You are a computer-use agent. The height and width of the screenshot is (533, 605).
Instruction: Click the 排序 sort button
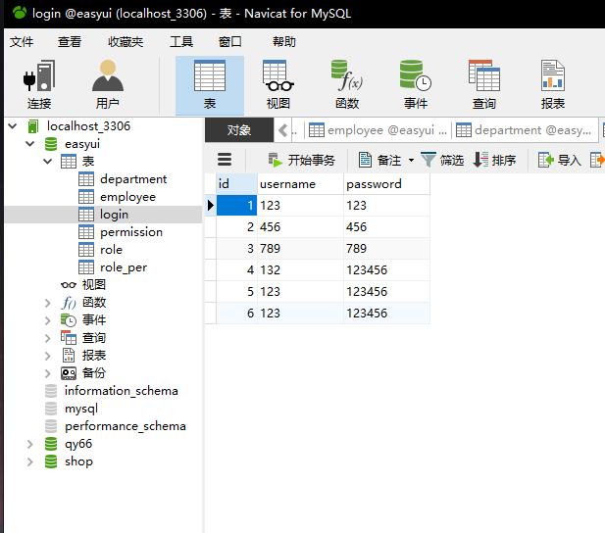tap(494, 160)
